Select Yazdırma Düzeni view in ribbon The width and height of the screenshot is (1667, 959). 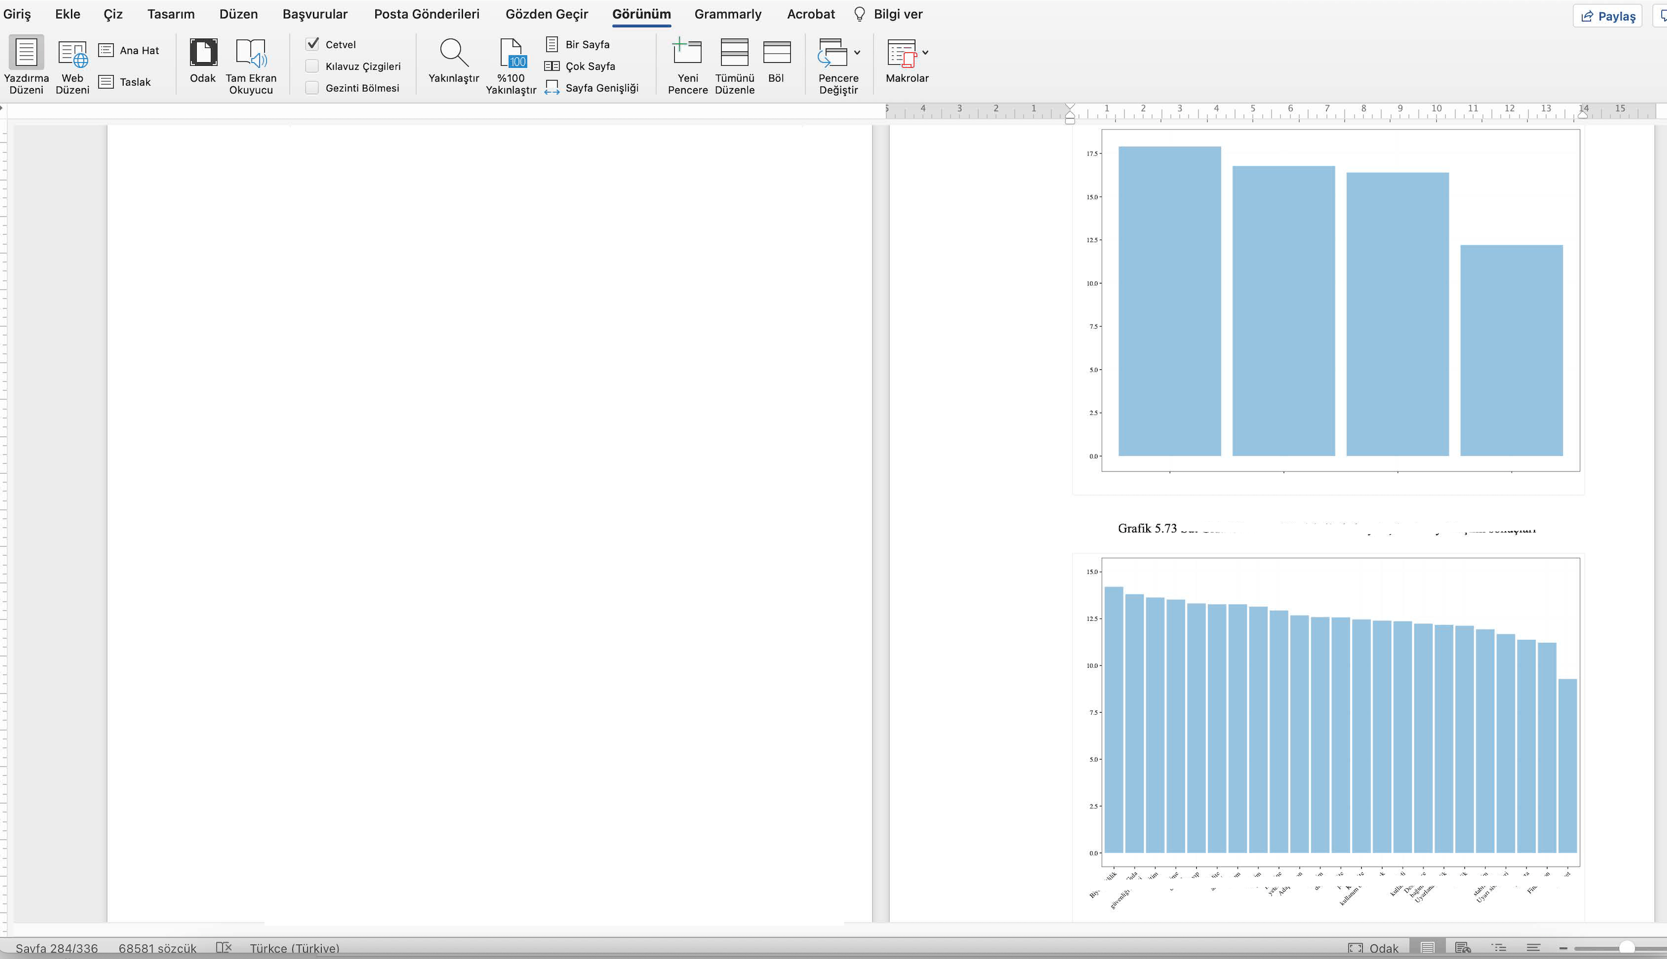[26, 65]
